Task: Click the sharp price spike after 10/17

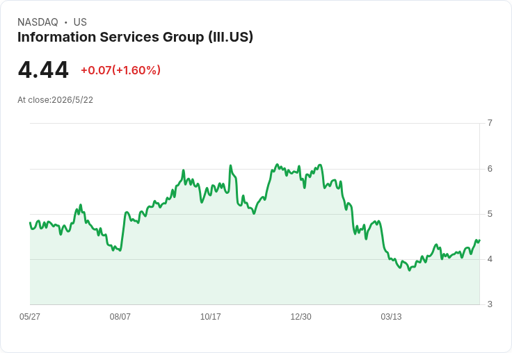Action: [x=230, y=165]
